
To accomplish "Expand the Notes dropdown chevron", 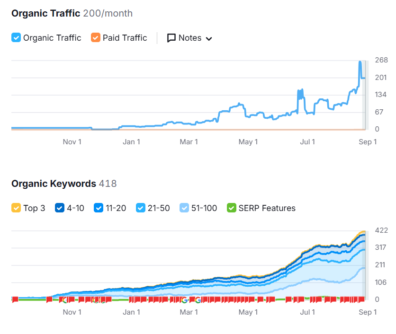I will click(209, 39).
